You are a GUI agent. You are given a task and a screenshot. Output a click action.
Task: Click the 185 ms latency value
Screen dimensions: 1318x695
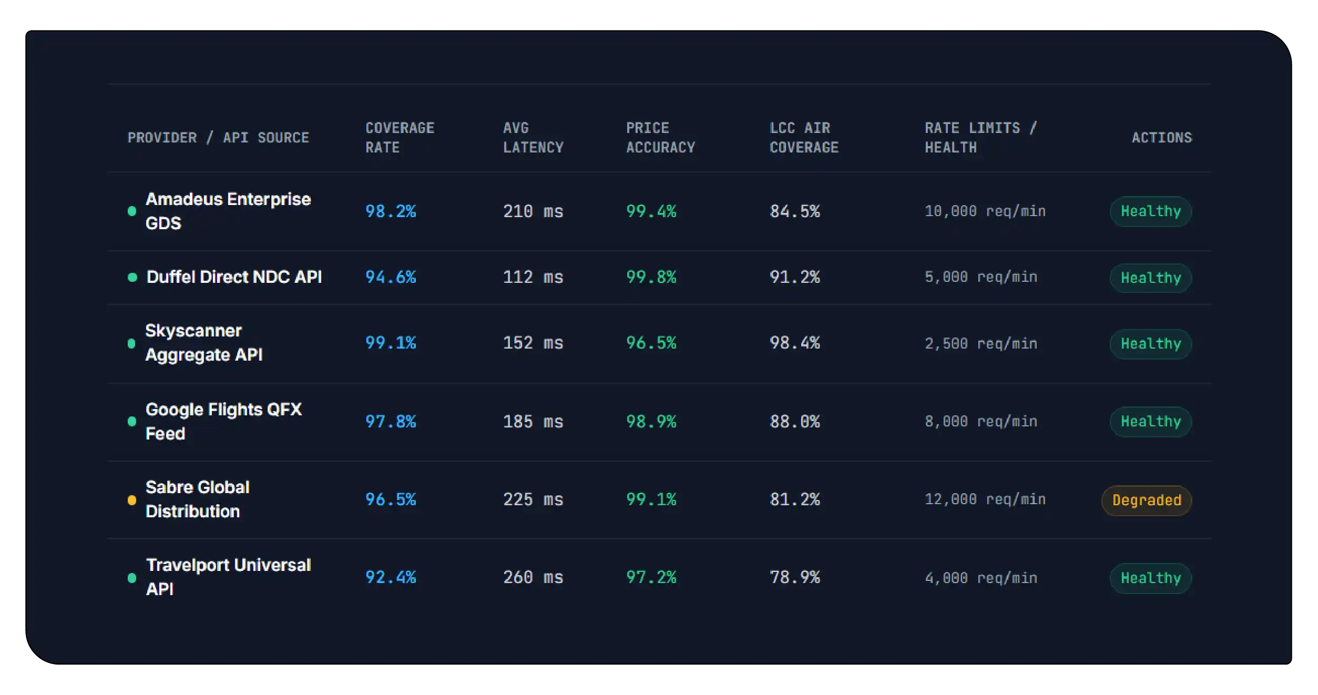533,422
